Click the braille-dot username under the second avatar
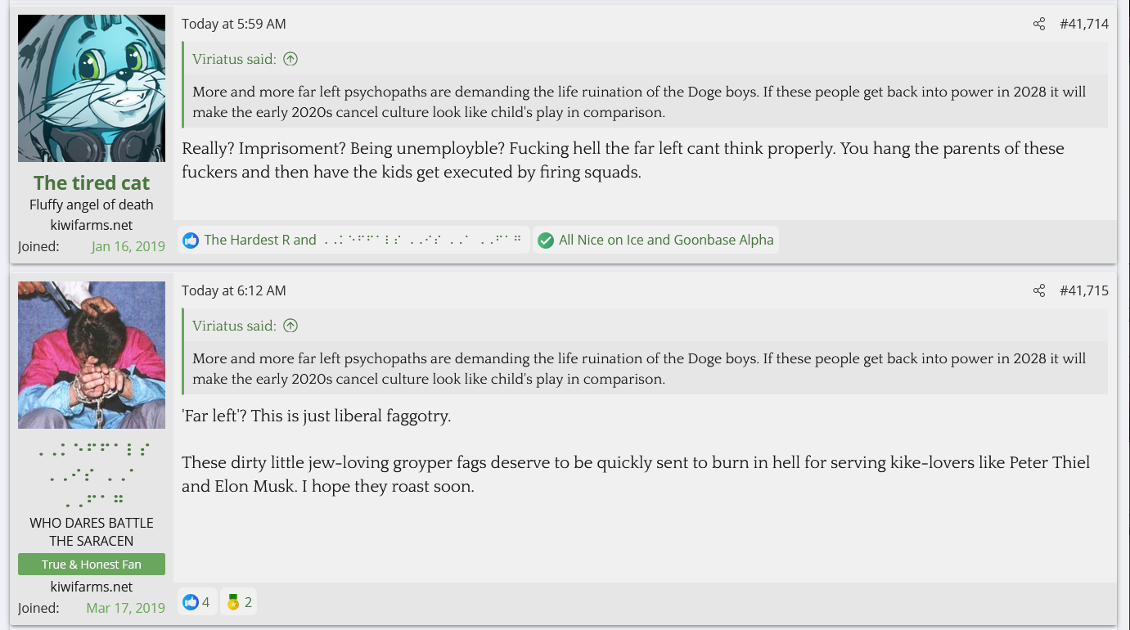 click(x=92, y=475)
